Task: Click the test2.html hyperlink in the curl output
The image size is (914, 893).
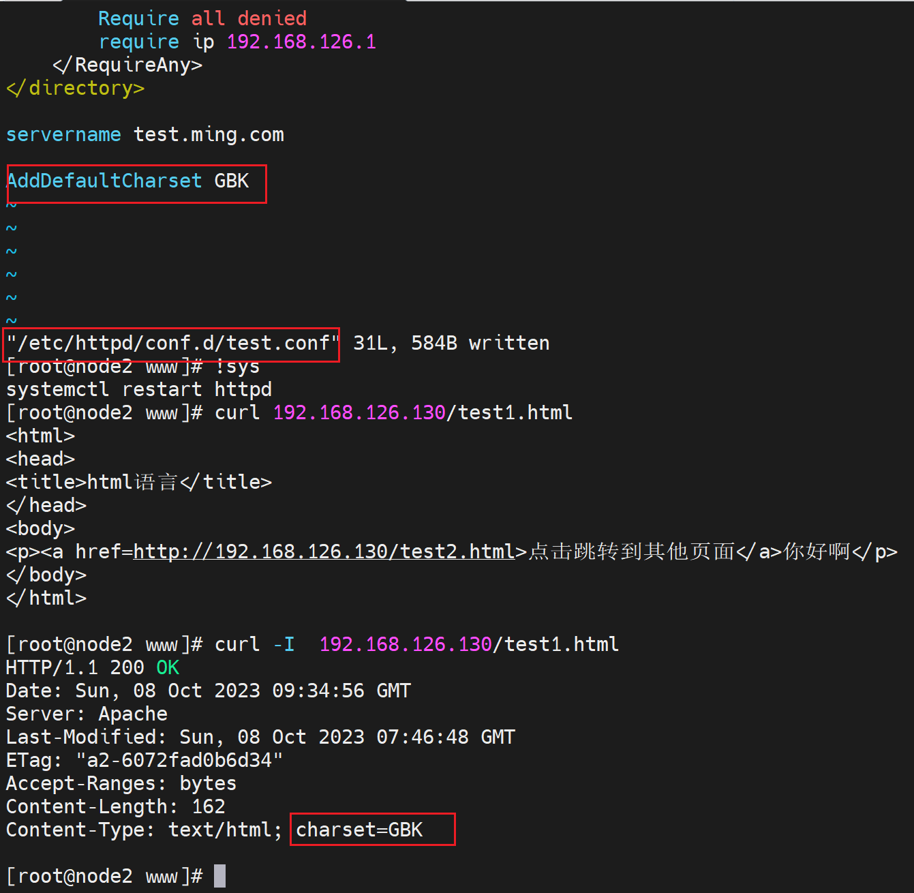Action: coord(324,551)
